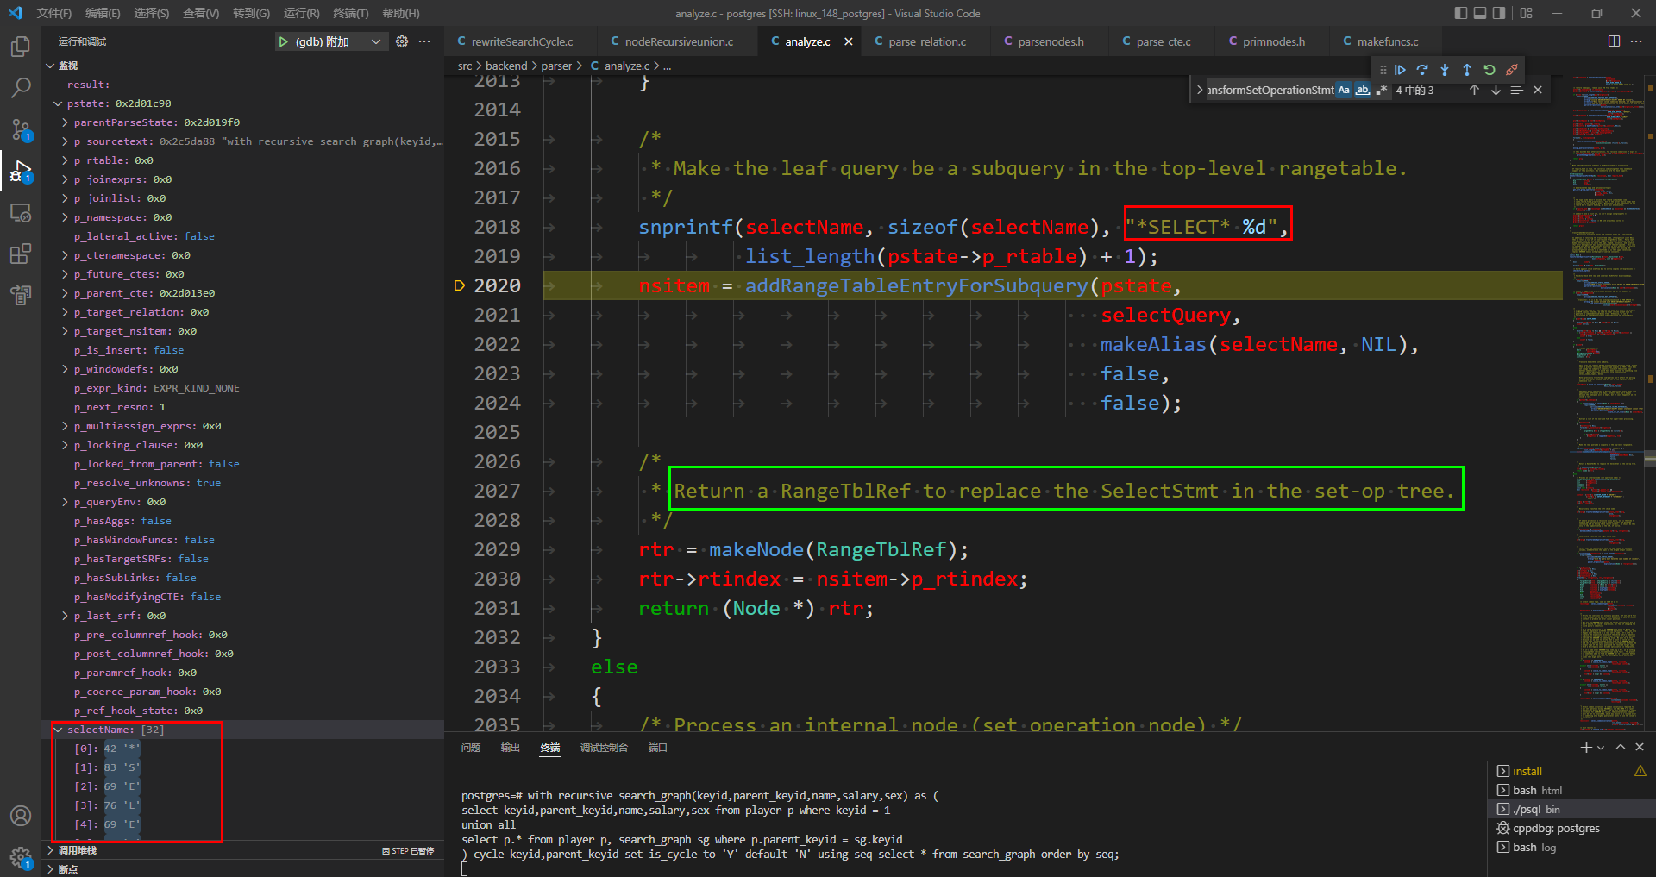
Task: Select the psql terminal entry
Action: point(1571,809)
